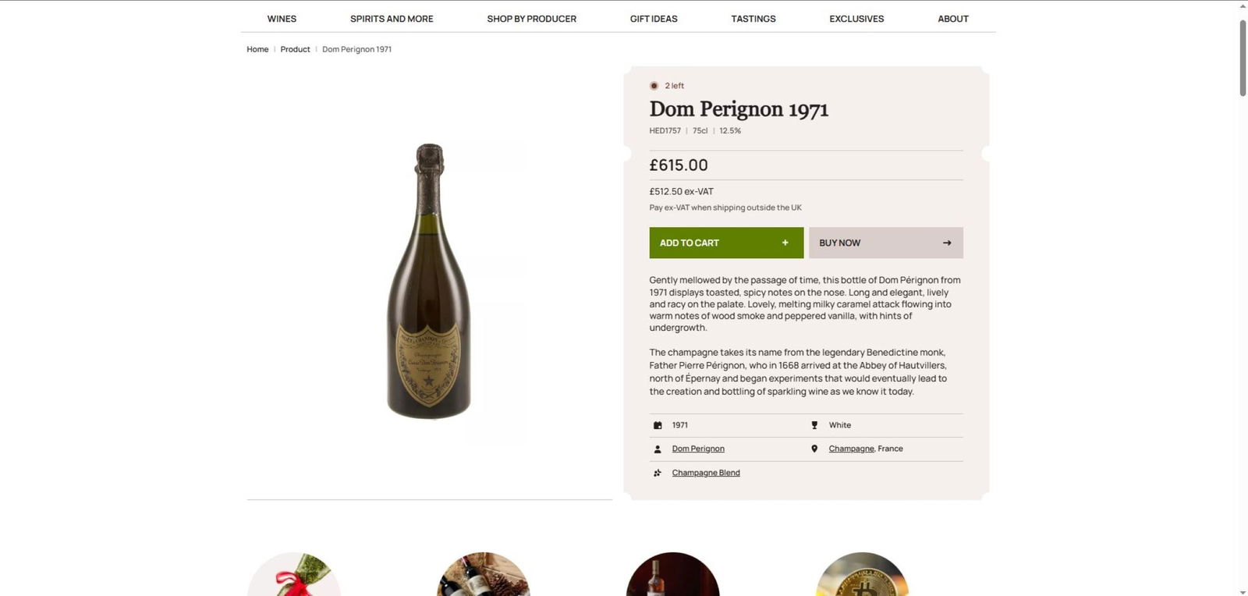Click the wine glass icon next to White

pos(815,425)
